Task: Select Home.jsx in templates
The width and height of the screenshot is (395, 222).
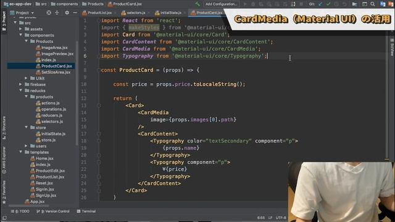Action: coord(42,158)
